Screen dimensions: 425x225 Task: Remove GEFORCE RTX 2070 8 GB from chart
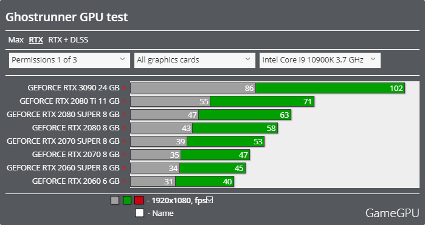(124, 155)
